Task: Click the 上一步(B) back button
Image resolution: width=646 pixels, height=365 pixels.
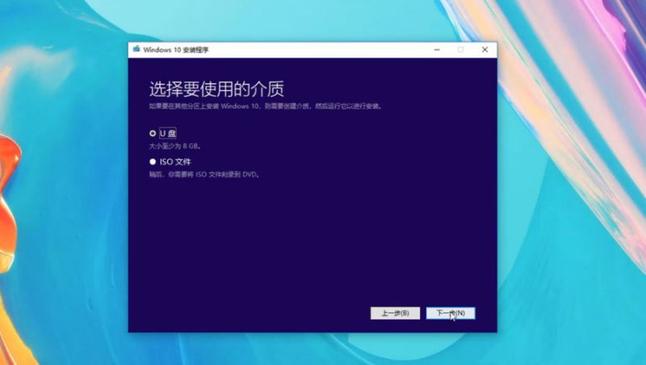Action: [x=395, y=313]
